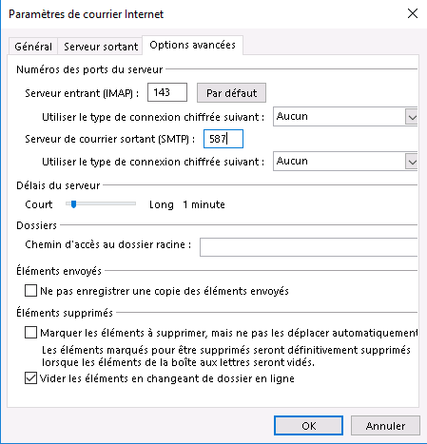Open the SMTP encrypted connection type dropdown
This screenshot has height=444, width=427.
345,162
